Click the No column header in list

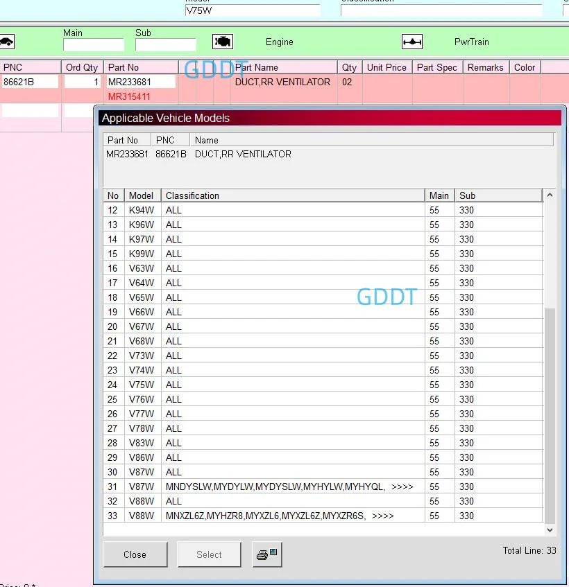(114, 196)
